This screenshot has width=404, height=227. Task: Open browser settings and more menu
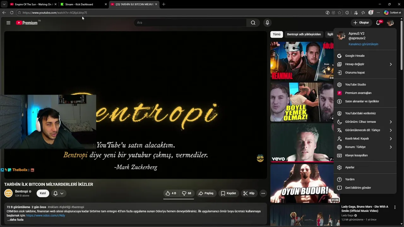click(x=378, y=13)
